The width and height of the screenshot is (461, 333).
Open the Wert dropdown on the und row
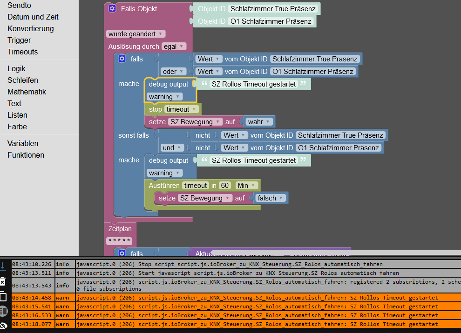[x=234, y=148]
